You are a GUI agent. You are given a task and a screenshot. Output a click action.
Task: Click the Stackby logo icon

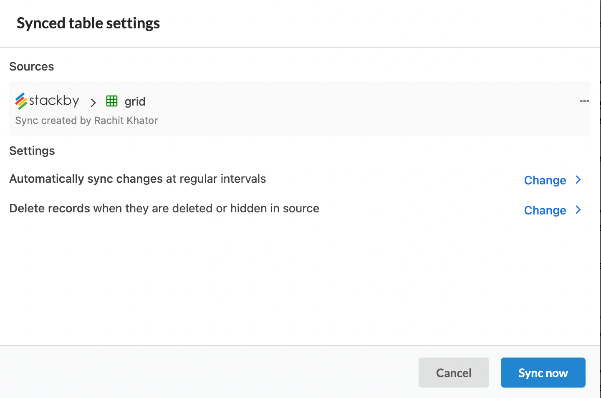point(21,101)
